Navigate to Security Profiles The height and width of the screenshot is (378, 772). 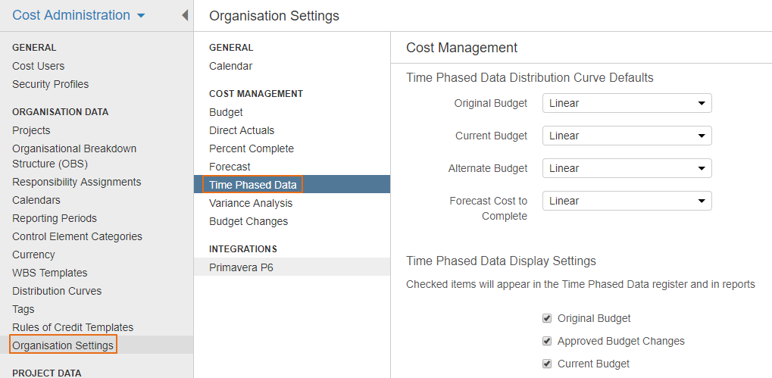pos(51,84)
